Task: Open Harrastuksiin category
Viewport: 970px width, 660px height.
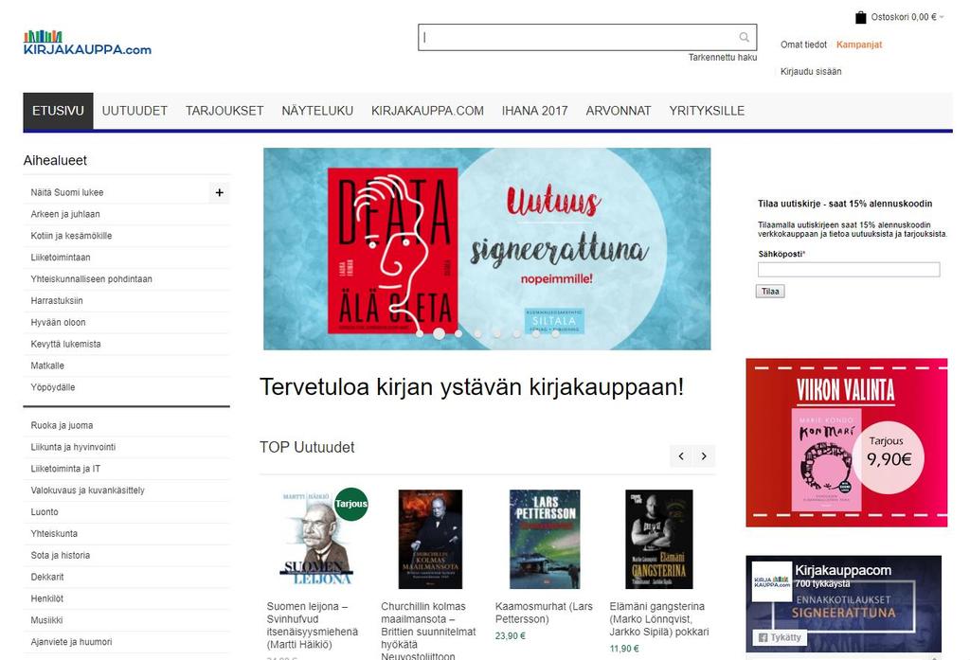Action: point(56,300)
